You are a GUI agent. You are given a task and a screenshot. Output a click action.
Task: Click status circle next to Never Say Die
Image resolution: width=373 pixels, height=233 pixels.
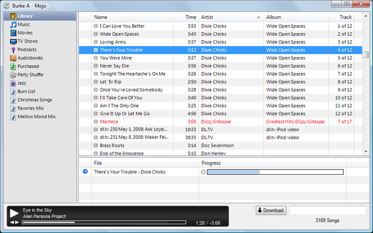click(x=96, y=66)
